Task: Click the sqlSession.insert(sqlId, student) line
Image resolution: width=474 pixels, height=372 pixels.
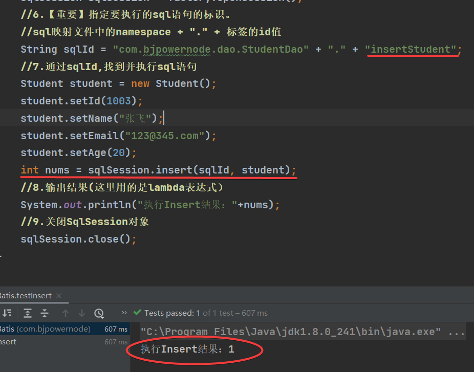Action: (158, 170)
